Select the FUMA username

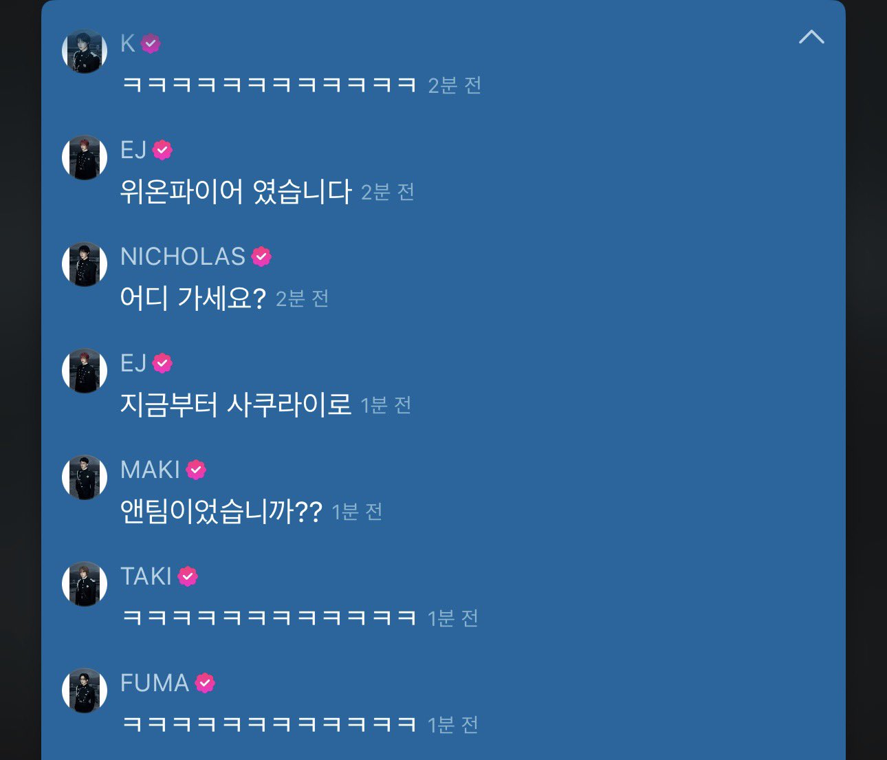coord(155,683)
